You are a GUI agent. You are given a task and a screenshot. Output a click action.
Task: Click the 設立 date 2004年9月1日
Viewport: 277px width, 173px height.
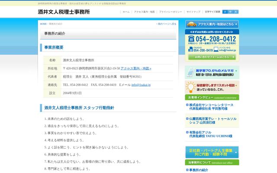[x=72, y=93]
